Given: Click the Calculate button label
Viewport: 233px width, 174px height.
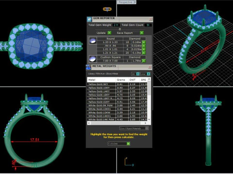Looking at the screenshot, I should coord(113,144).
